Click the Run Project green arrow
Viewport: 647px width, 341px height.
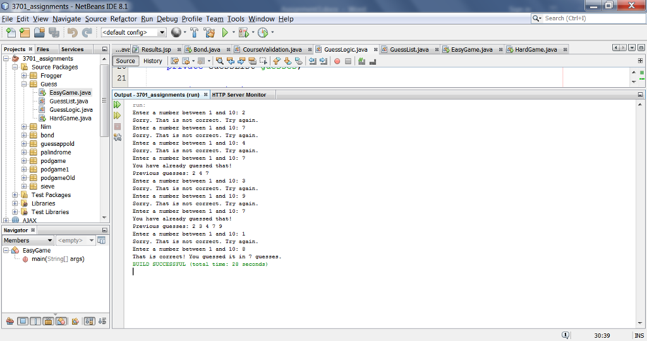[225, 32]
